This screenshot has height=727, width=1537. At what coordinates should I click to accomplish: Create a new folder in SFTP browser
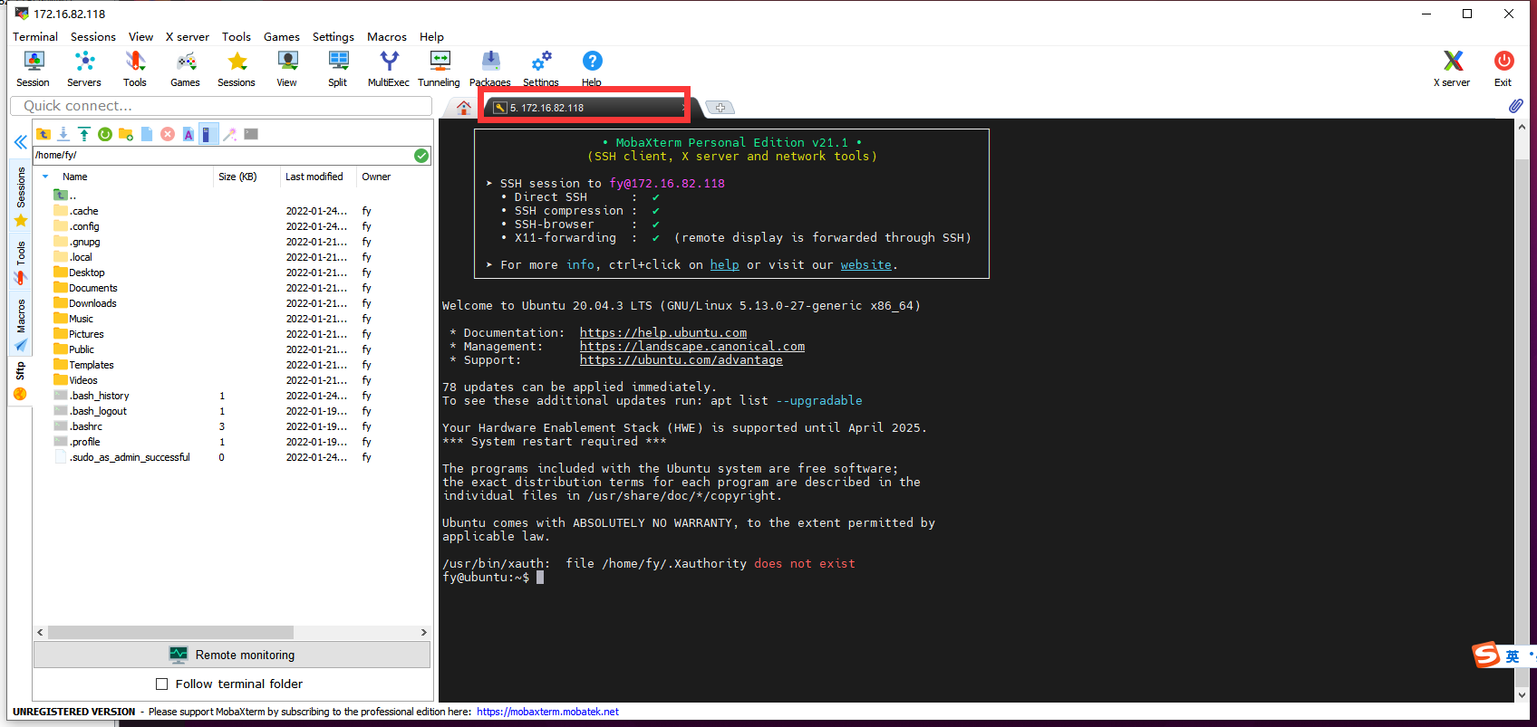pyautogui.click(x=126, y=134)
